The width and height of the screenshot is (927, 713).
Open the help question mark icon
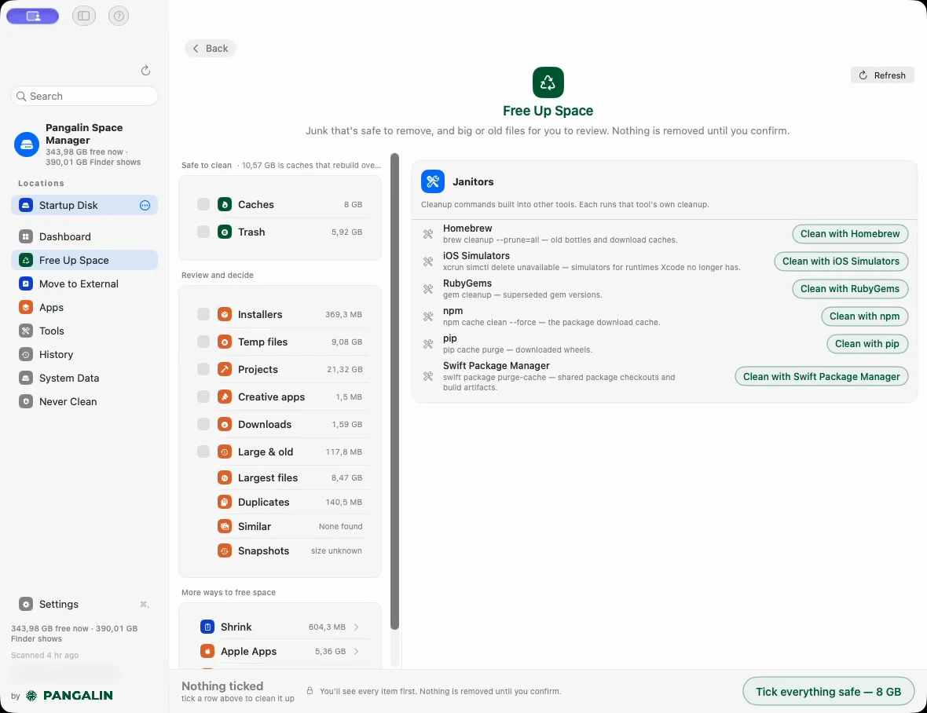click(119, 16)
